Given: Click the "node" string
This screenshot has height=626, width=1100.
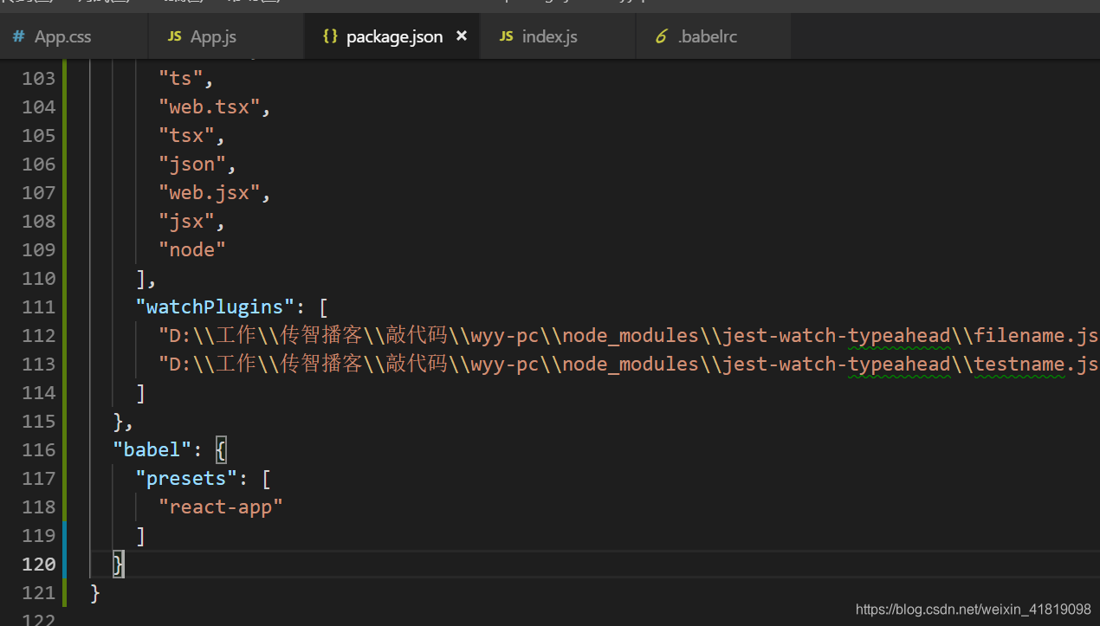Looking at the screenshot, I should (192, 249).
